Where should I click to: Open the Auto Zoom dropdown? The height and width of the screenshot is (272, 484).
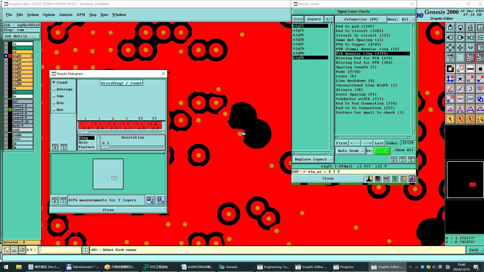(x=351, y=151)
